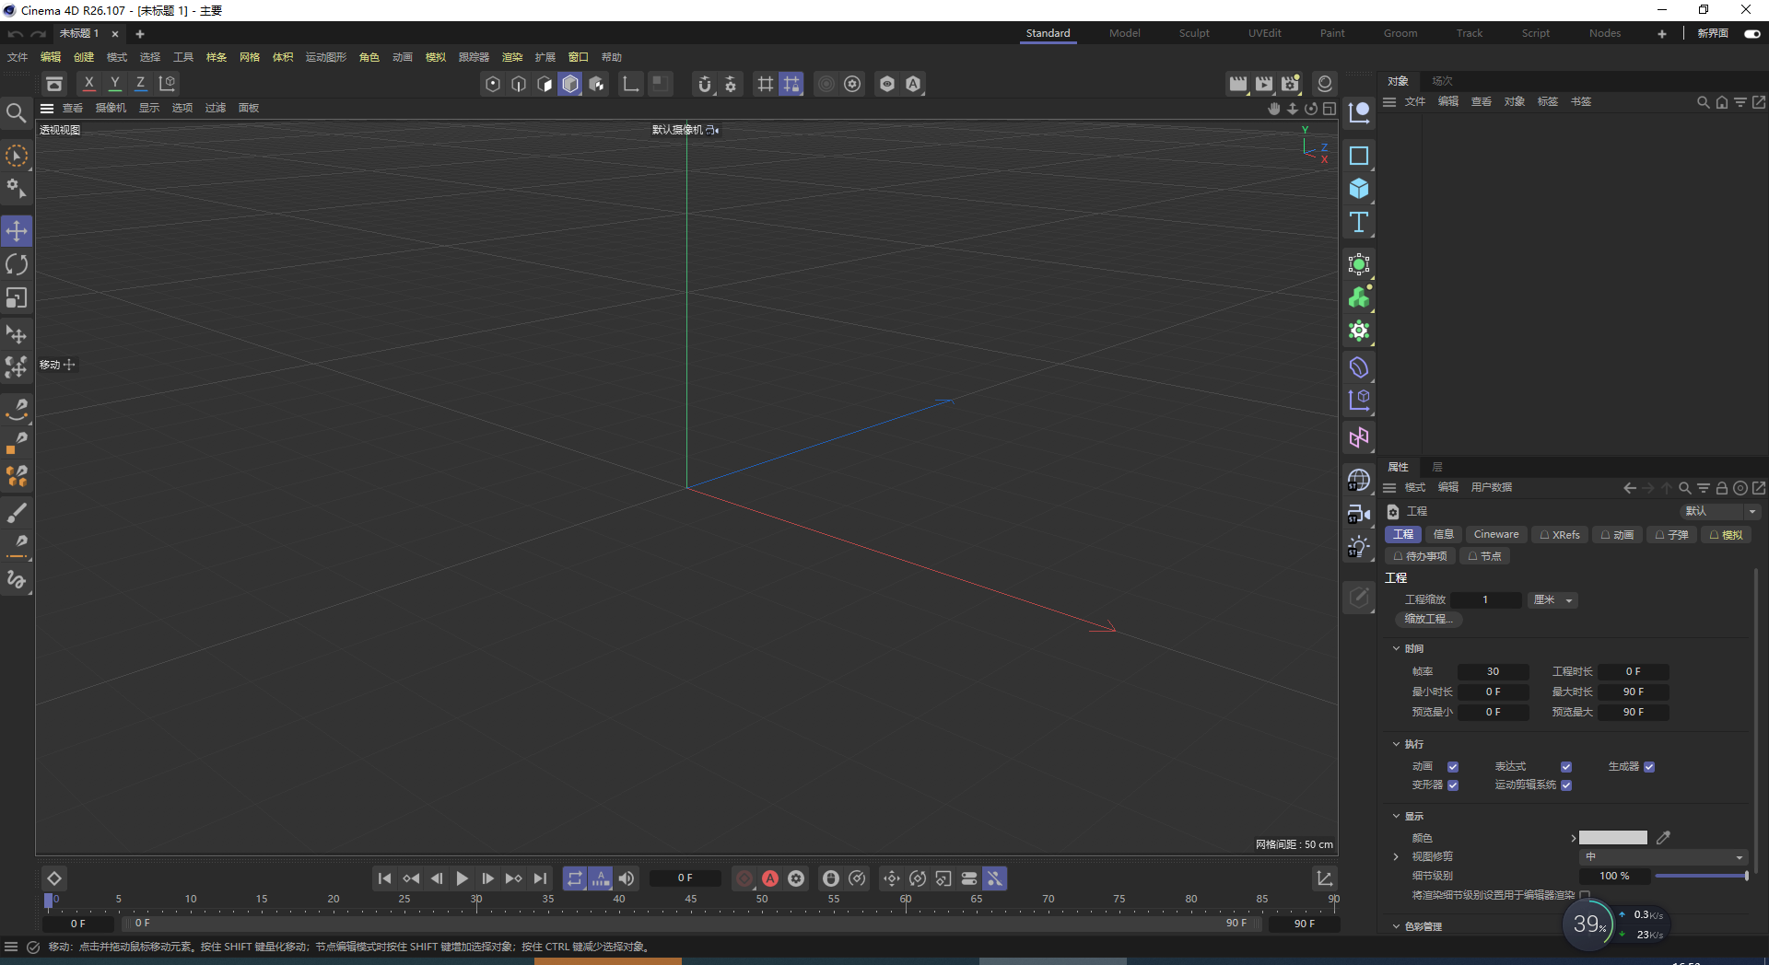Screen dimensions: 1769x965
Task: Toggle the attribute panel lock icon
Action: click(1721, 488)
